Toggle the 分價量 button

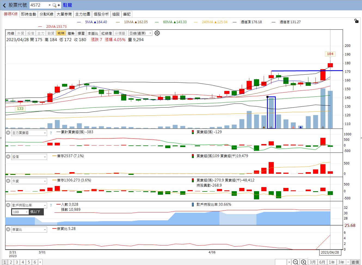click(120, 33)
